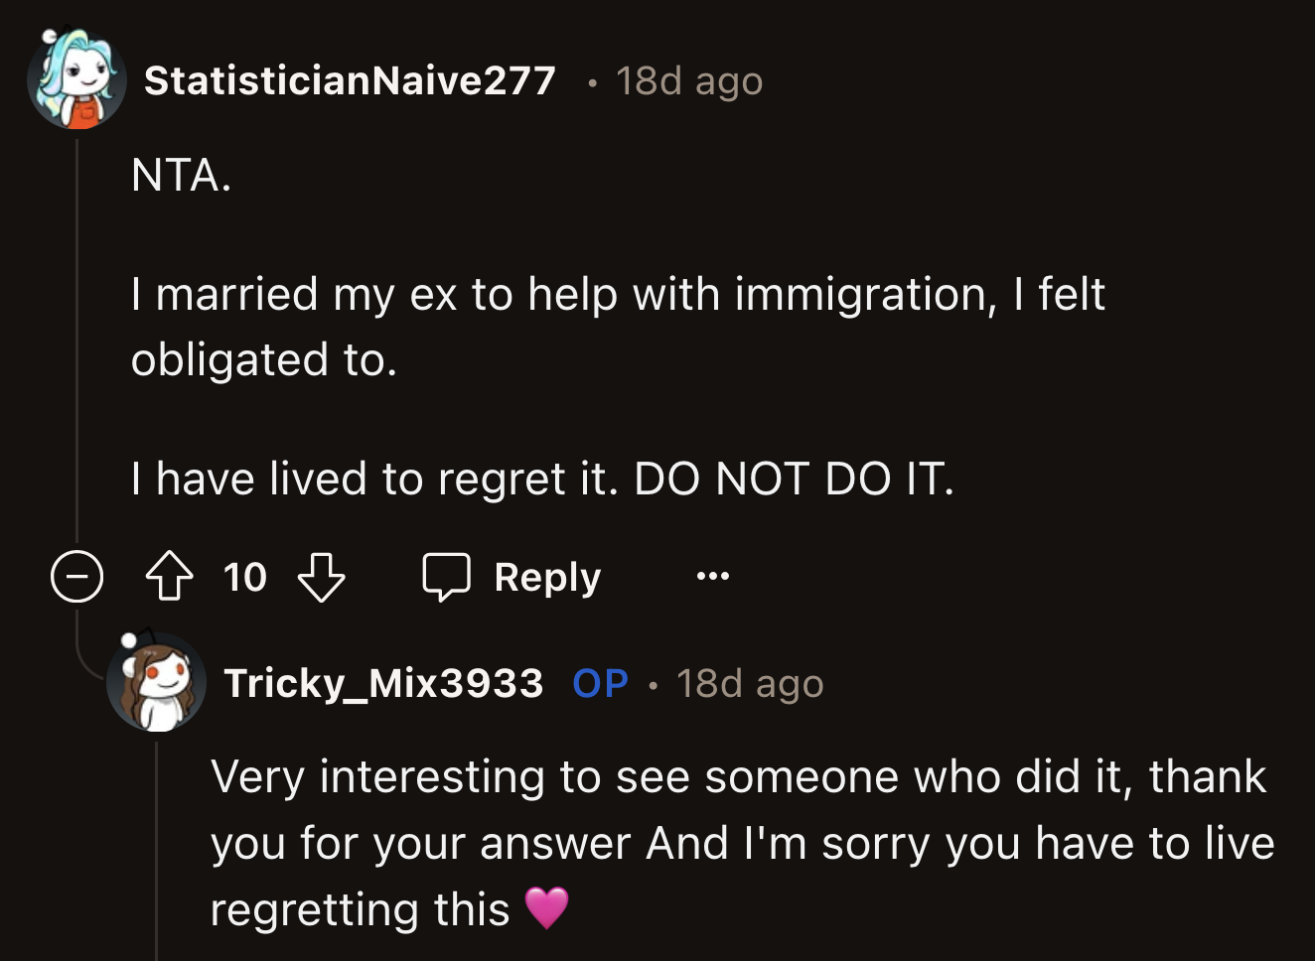Toggle thread visibility with the collapse control
This screenshot has height=961, width=1315.
(x=78, y=577)
